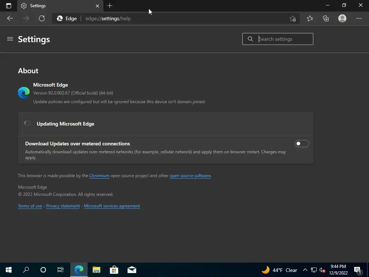Viewport: 369px width, 277px height.
Task: Open the 44°F Clear weather widget
Action: click(279, 270)
